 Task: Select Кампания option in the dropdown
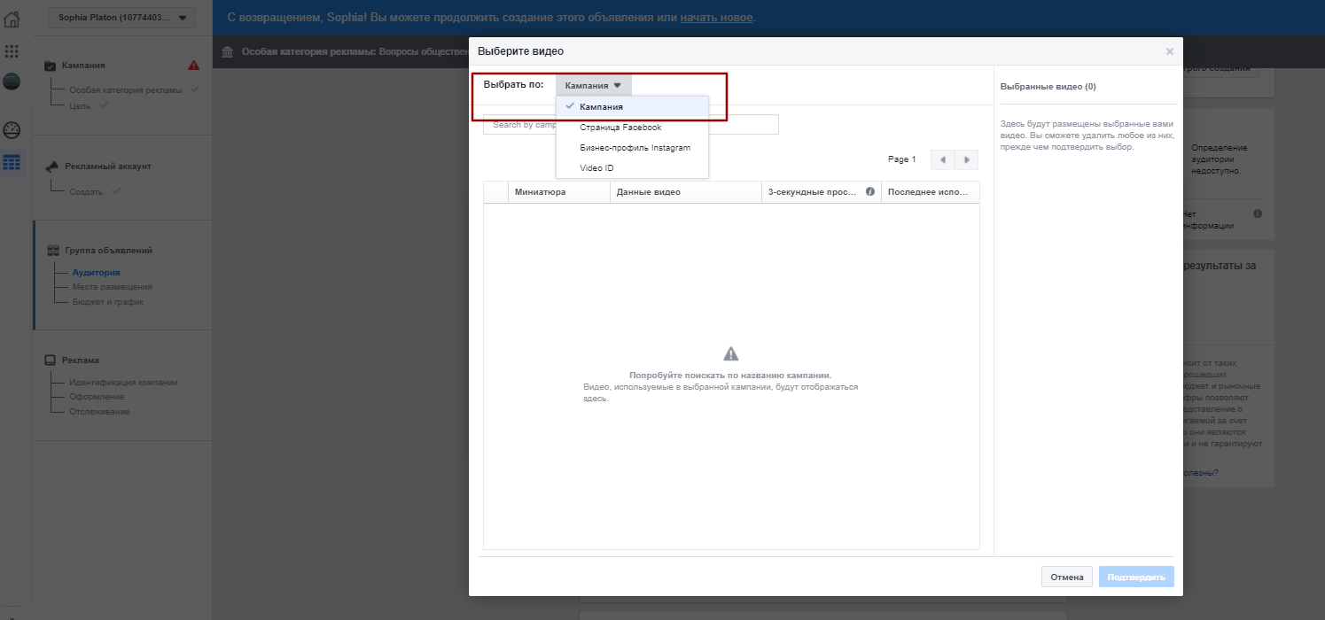coord(601,107)
